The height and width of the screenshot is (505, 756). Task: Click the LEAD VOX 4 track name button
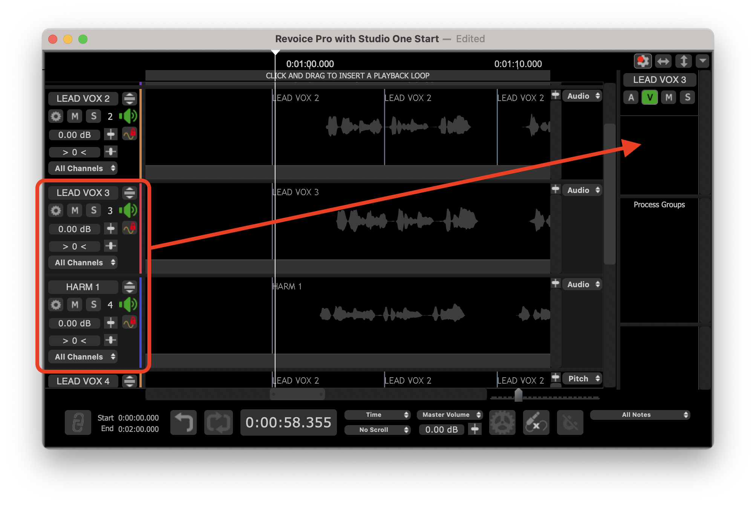83,381
